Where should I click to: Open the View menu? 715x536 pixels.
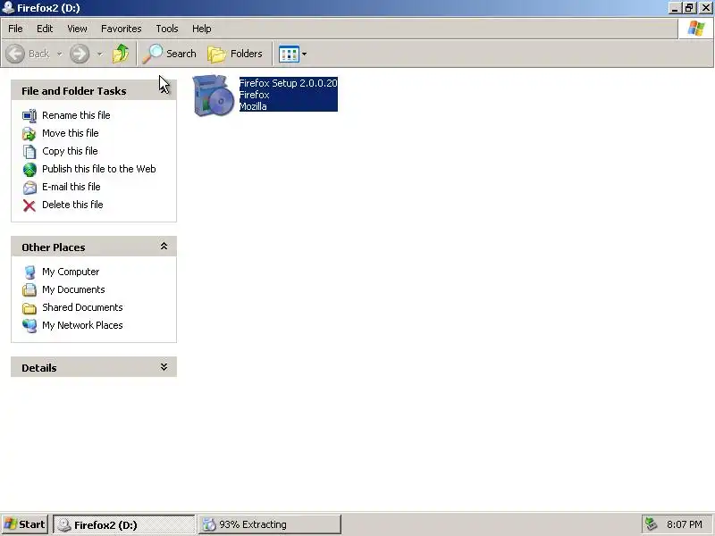click(x=77, y=29)
